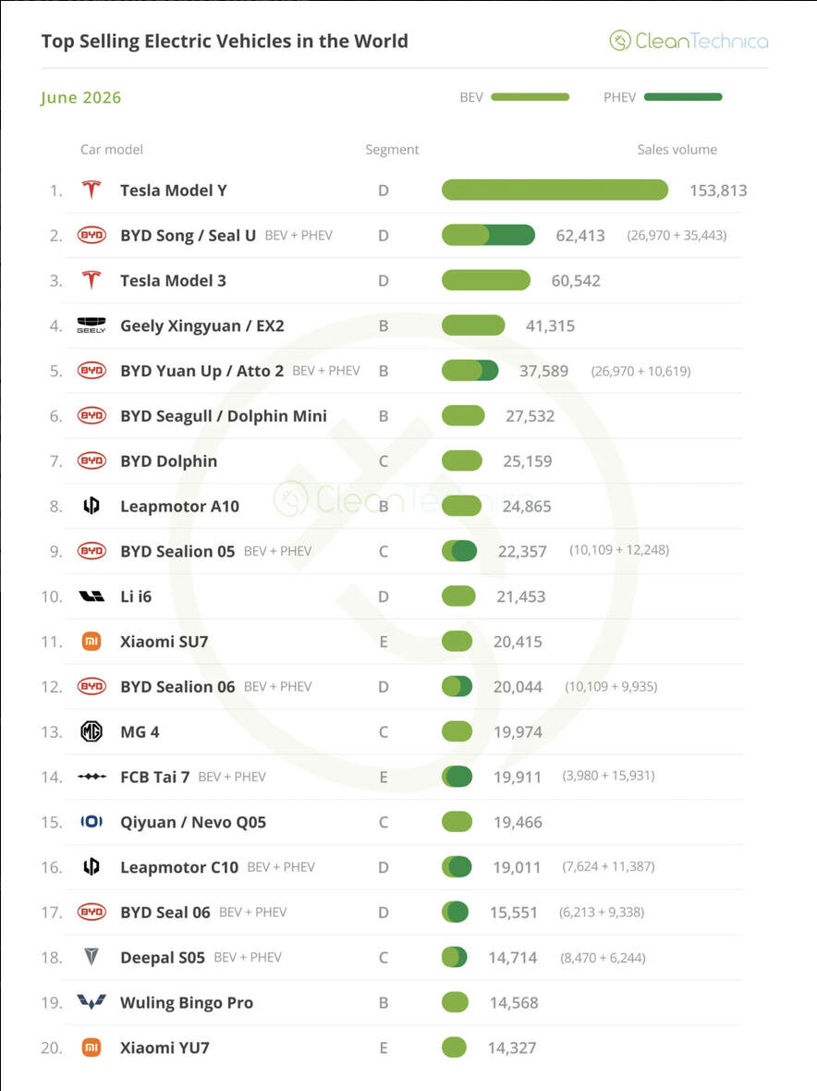Viewport: 817px width, 1091px height.
Task: Select the Tesla Model 3 row name
Action: [x=173, y=280]
